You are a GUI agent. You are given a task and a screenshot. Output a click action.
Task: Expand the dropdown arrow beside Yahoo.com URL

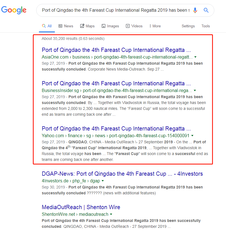pos(192,136)
